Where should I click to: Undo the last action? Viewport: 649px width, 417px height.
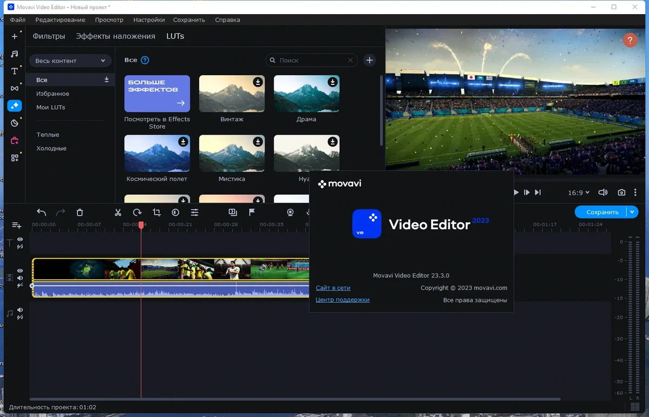[42, 213]
